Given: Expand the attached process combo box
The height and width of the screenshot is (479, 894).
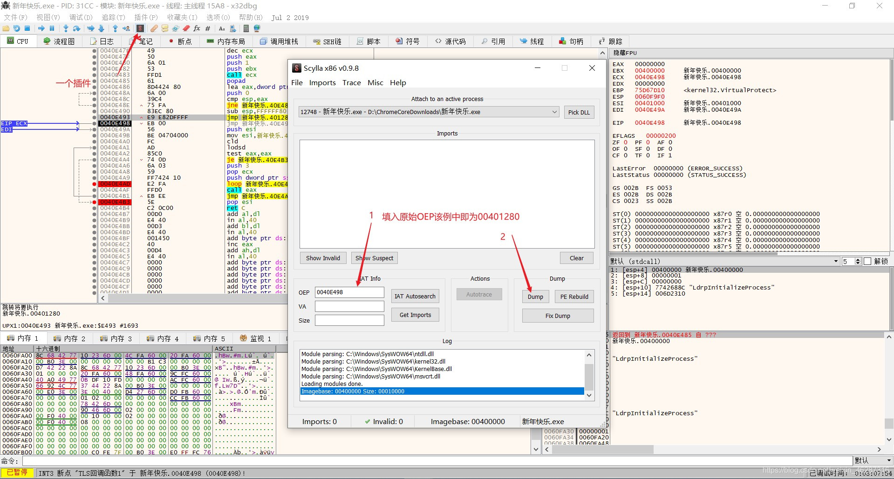Looking at the screenshot, I should point(554,112).
